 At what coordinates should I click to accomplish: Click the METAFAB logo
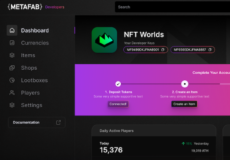pyautogui.click(x=25, y=7)
